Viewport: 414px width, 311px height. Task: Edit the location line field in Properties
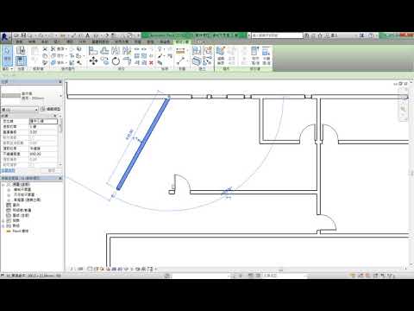43,121
